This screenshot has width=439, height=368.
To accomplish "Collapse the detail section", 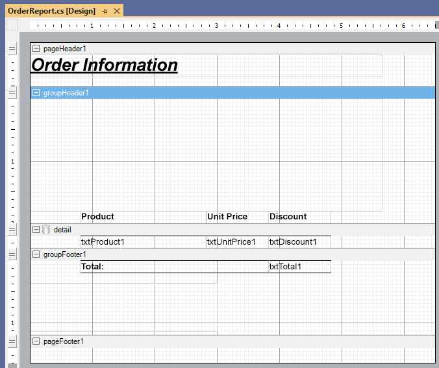I will (36, 230).
